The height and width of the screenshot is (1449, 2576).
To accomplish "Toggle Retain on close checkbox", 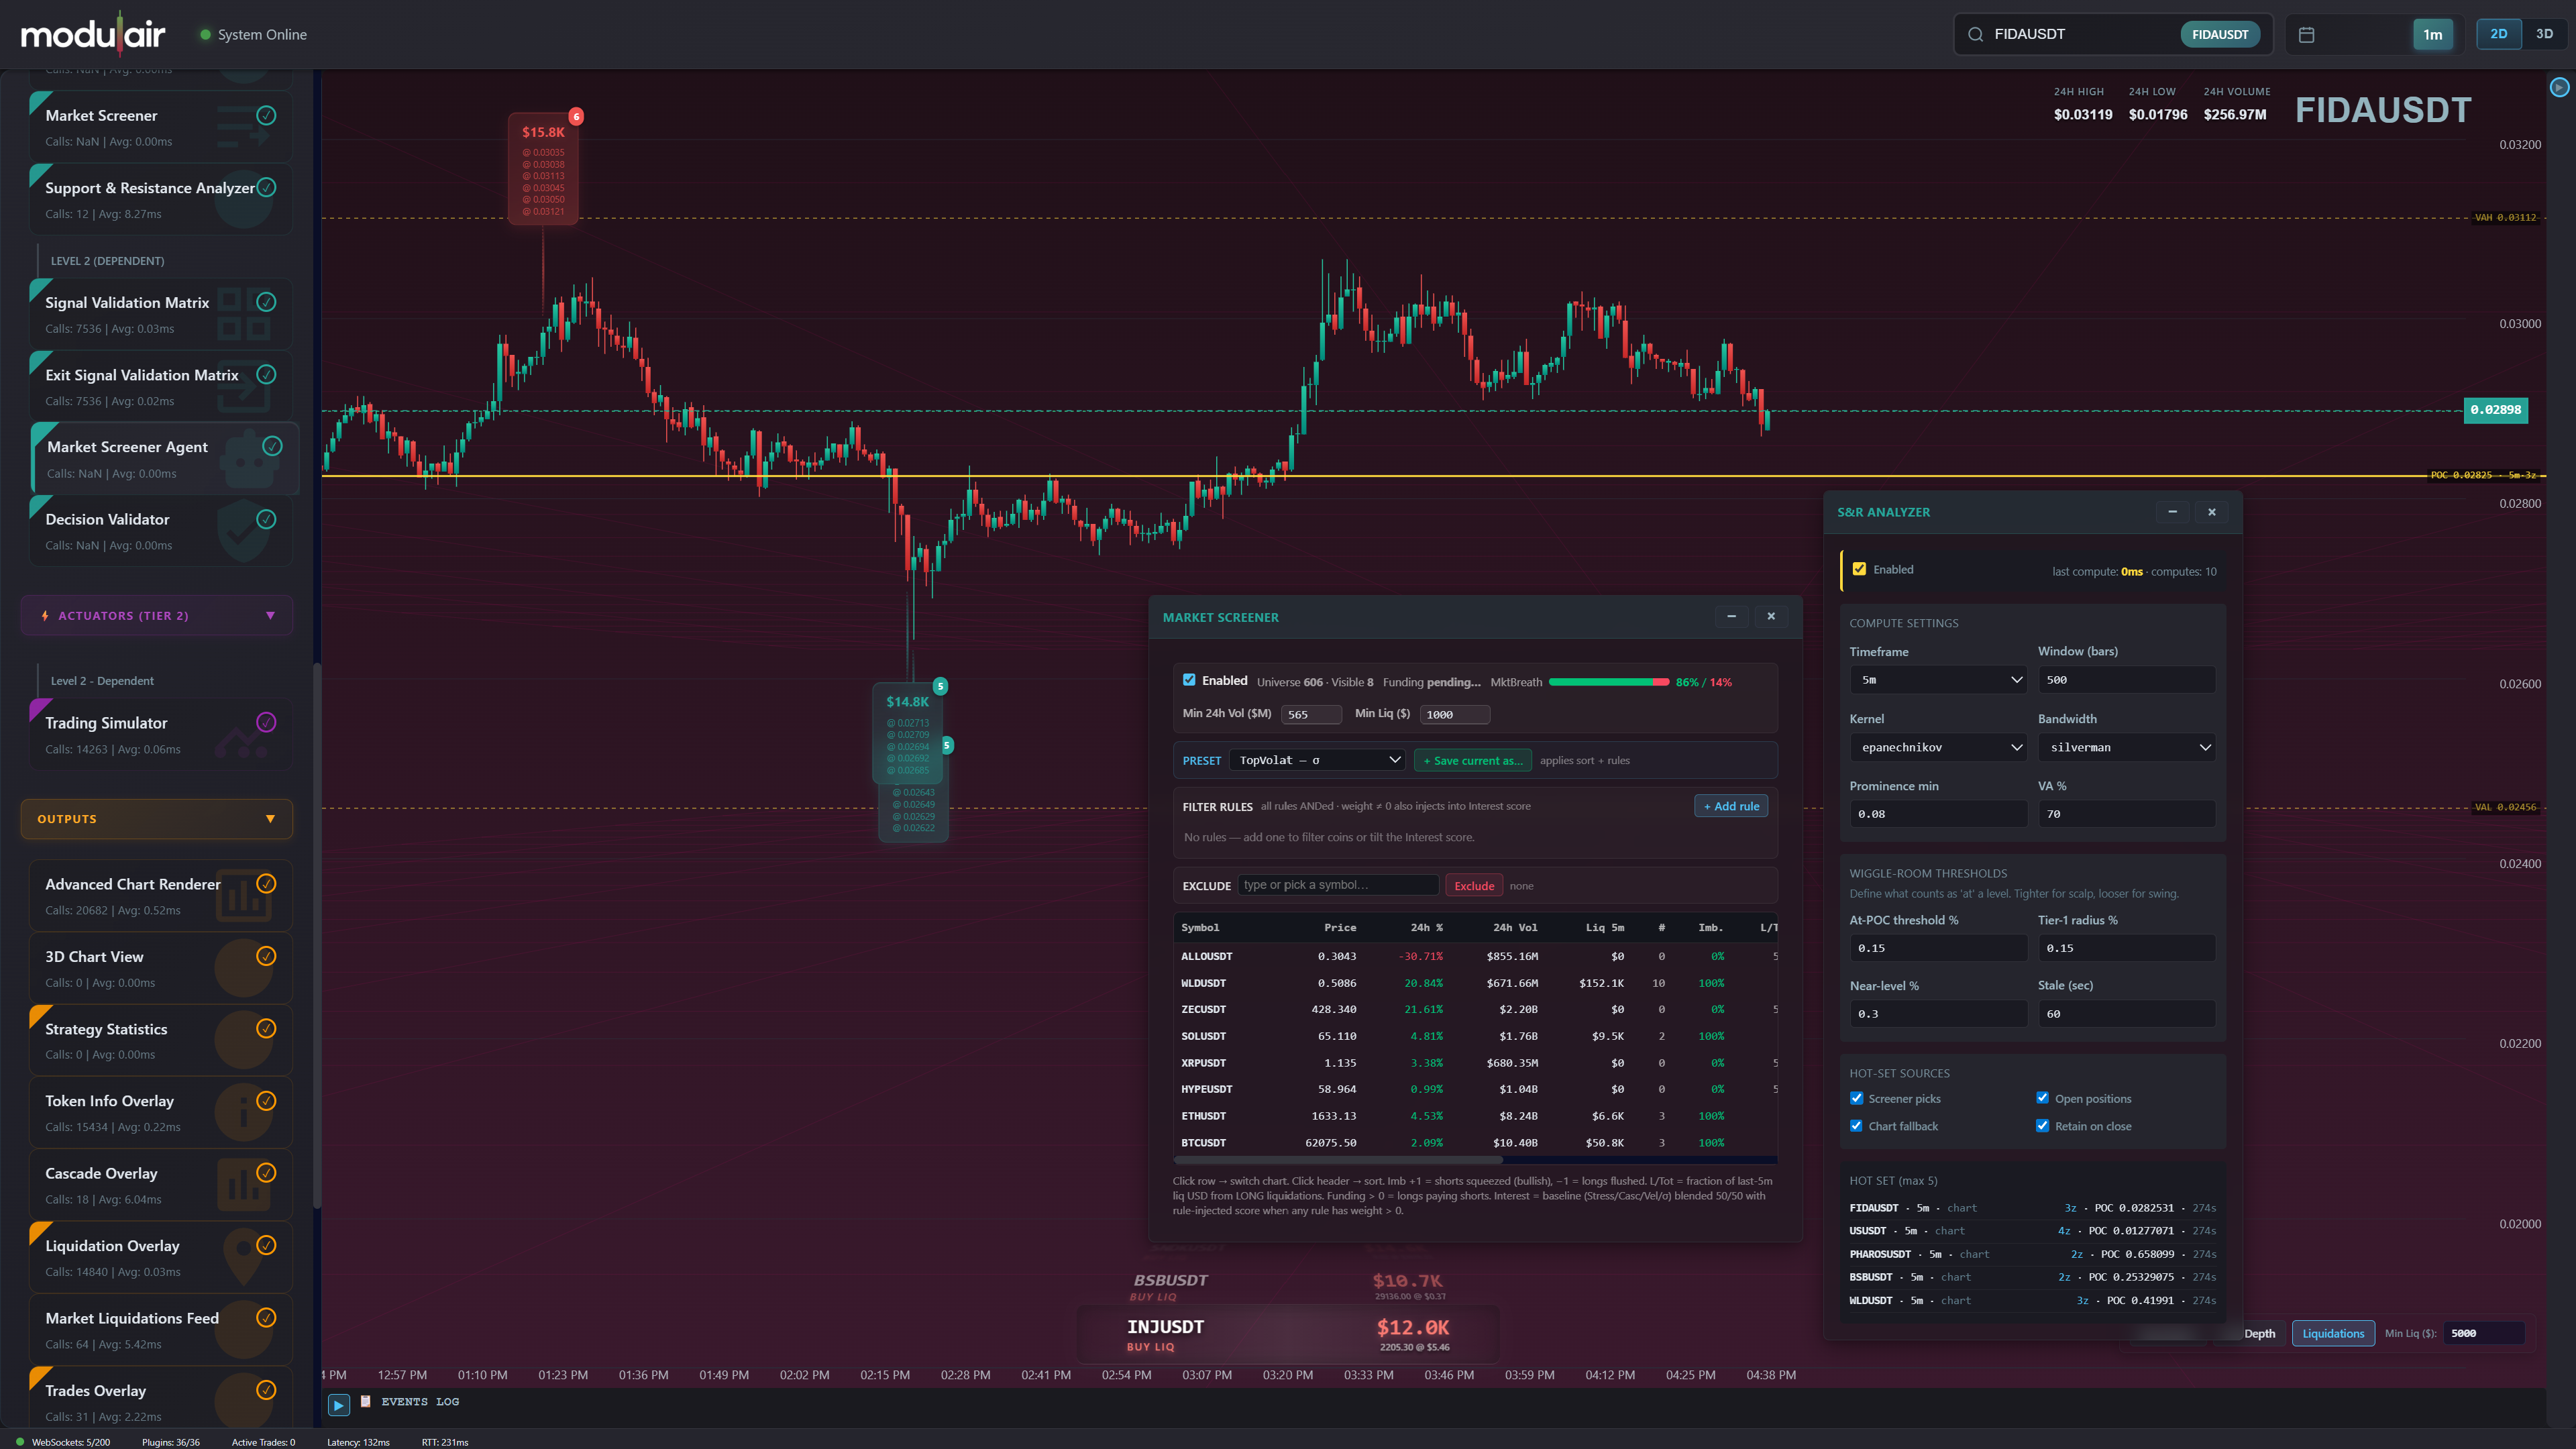I will pos(2042,1126).
